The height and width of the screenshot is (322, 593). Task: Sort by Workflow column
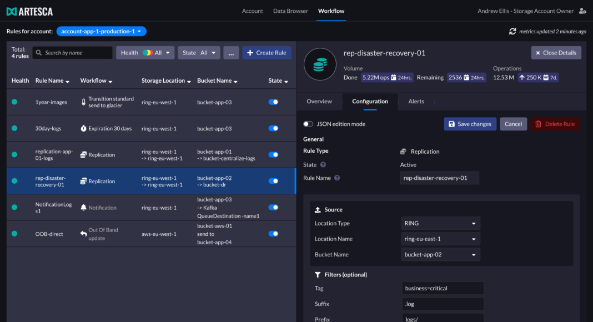click(x=96, y=81)
